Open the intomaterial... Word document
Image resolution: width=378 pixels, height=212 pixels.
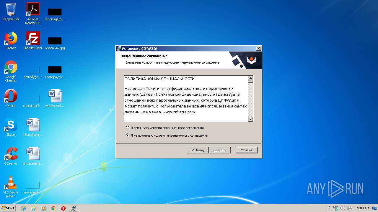33,127
